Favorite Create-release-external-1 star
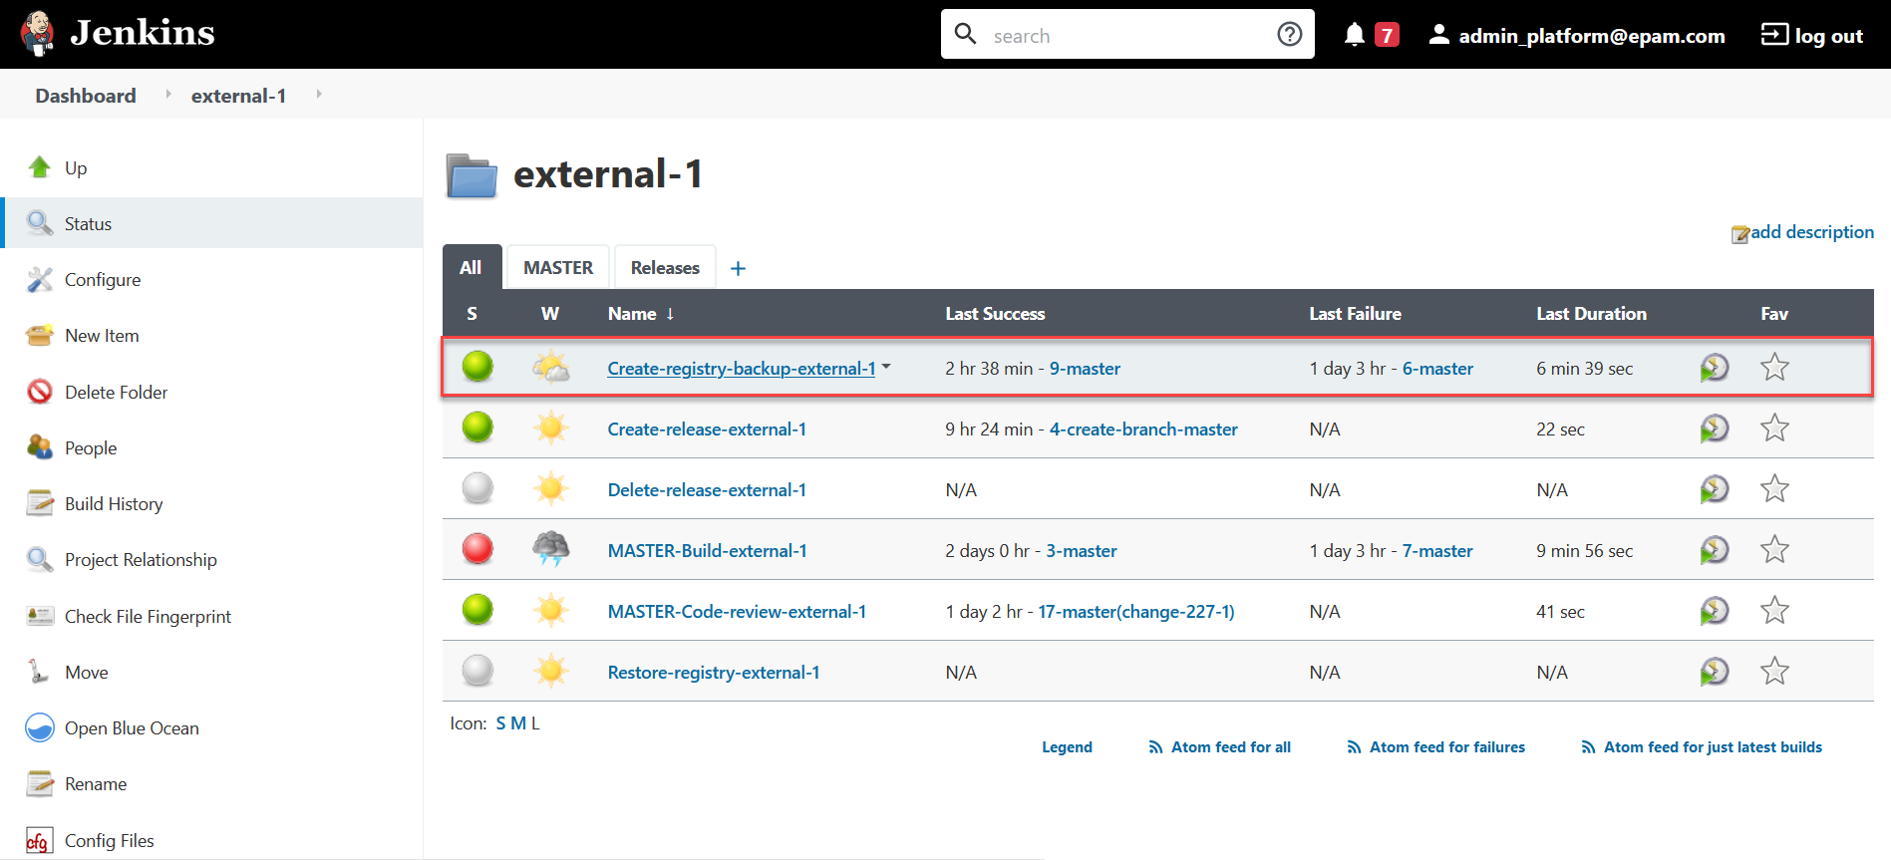The image size is (1891, 860). coord(1774,429)
